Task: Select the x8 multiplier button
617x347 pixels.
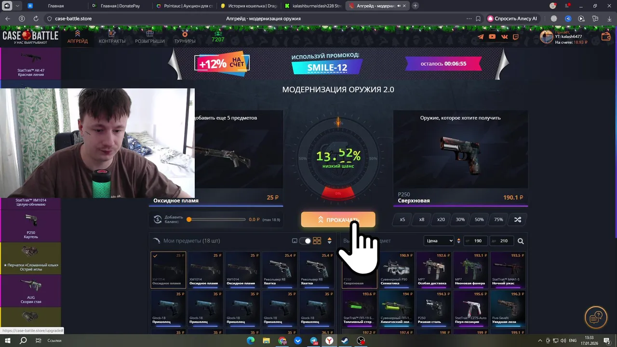Action: [422, 219]
